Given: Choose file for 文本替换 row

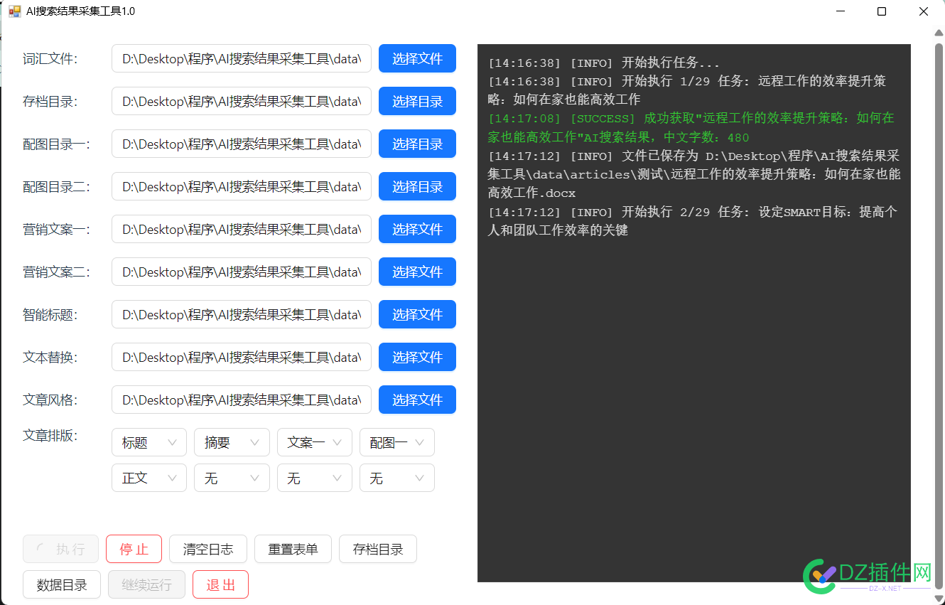Looking at the screenshot, I should (417, 357).
